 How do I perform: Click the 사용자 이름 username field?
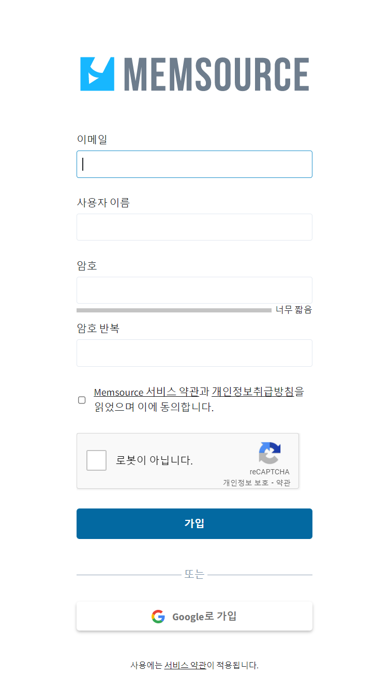click(x=194, y=227)
